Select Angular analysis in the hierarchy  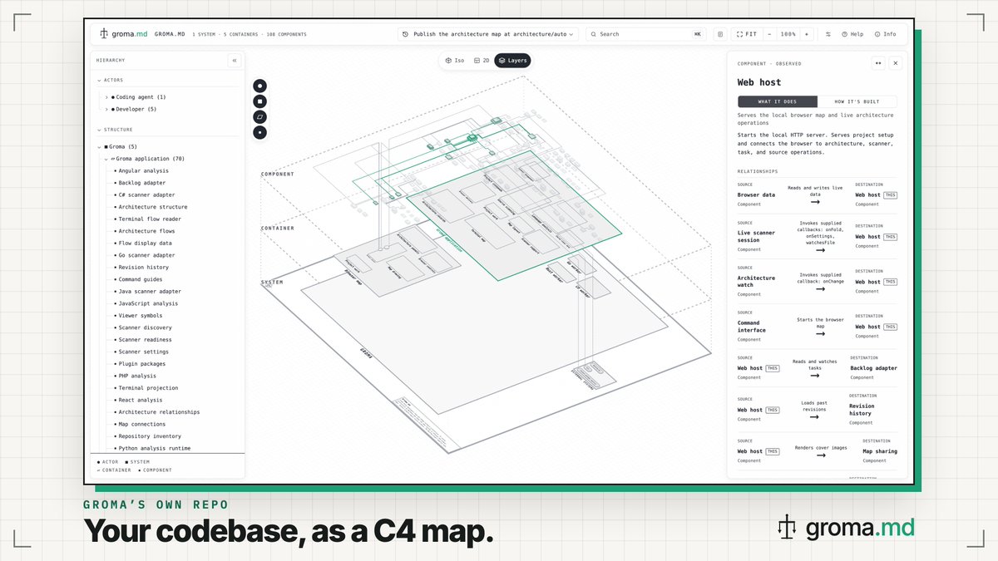click(143, 171)
